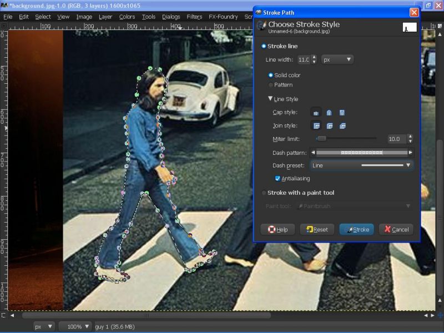Screen dimensions: 444x333
Task: Click zoom-on-resize icon at top-right of canvas
Action: [x=440, y=26]
